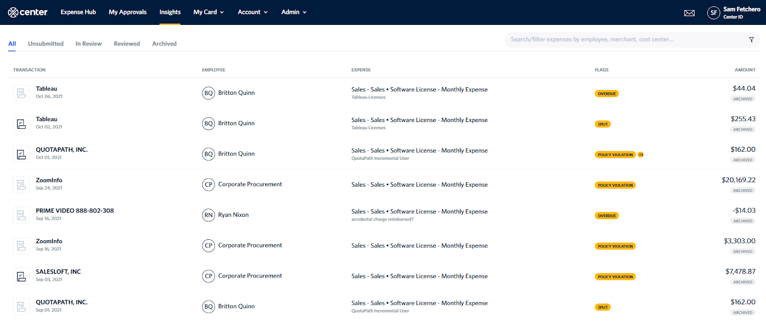The width and height of the screenshot is (766, 324).
Task: Open receipt icon for ZoomInfo Sep 24
Action: pos(21,184)
